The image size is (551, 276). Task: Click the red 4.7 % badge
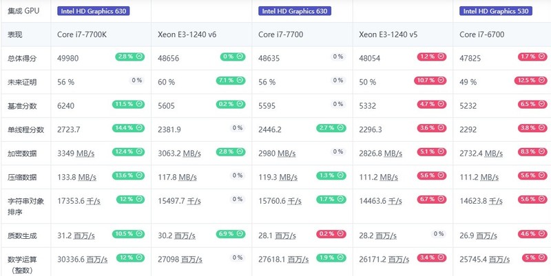[x=432, y=105]
